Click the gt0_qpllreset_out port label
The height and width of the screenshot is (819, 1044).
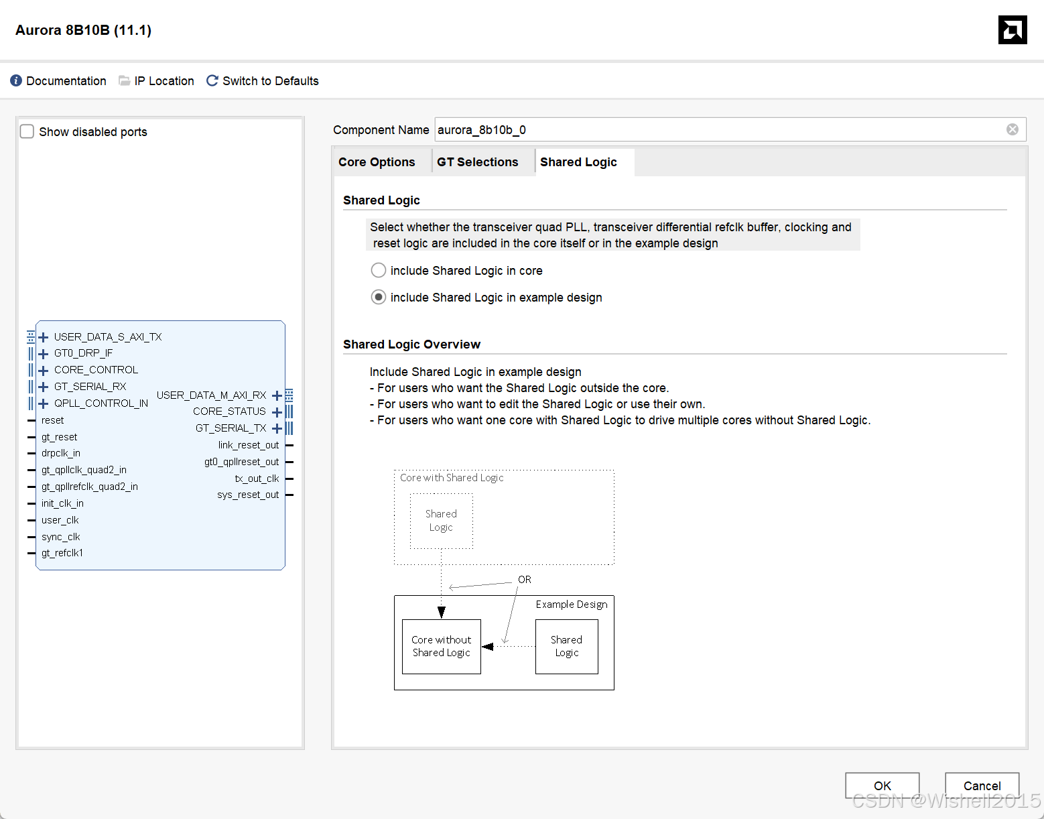tap(242, 462)
